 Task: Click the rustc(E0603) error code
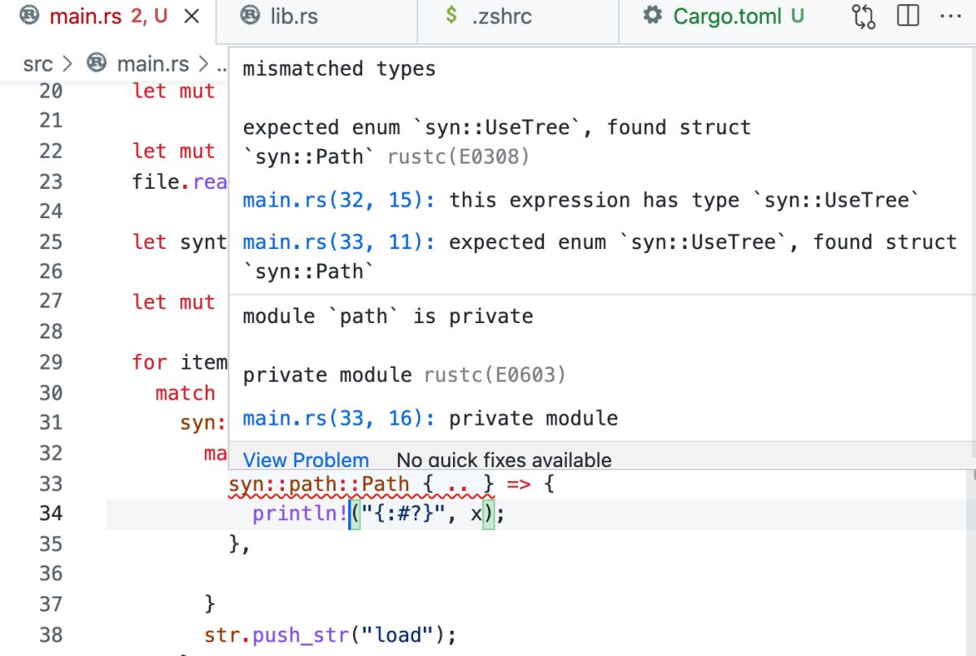pyautogui.click(x=495, y=375)
